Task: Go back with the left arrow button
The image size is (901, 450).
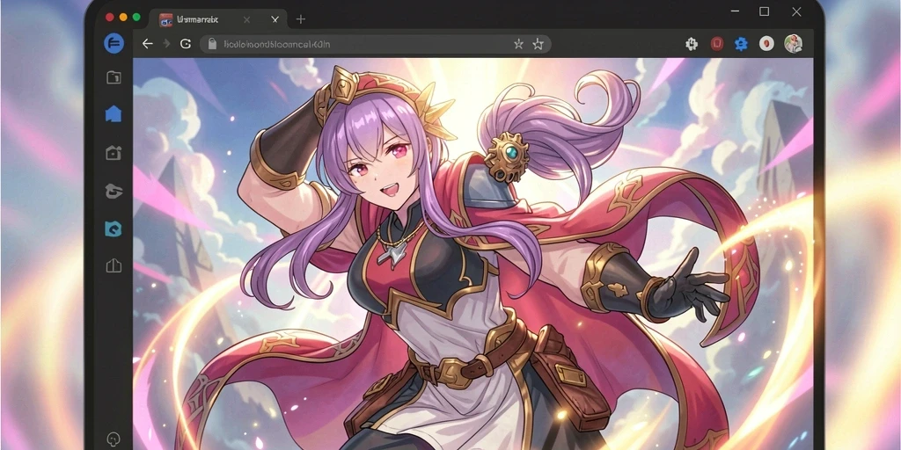Action: 148,44
